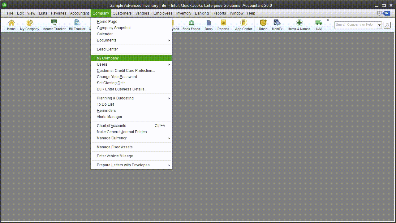The image size is (396, 223).
Task: Select Company Snapshot menu entry
Action: pyautogui.click(x=131, y=28)
